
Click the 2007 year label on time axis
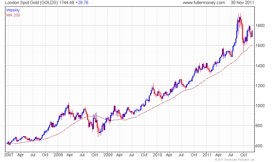click(x=9, y=155)
